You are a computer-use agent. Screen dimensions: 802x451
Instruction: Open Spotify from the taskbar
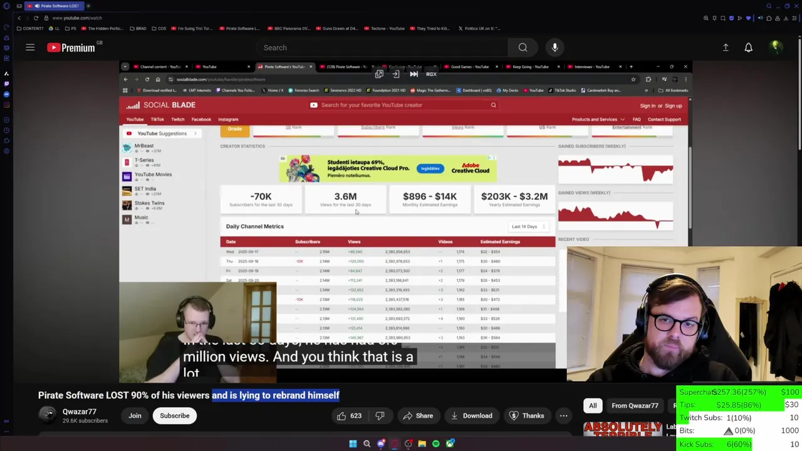pos(435,444)
